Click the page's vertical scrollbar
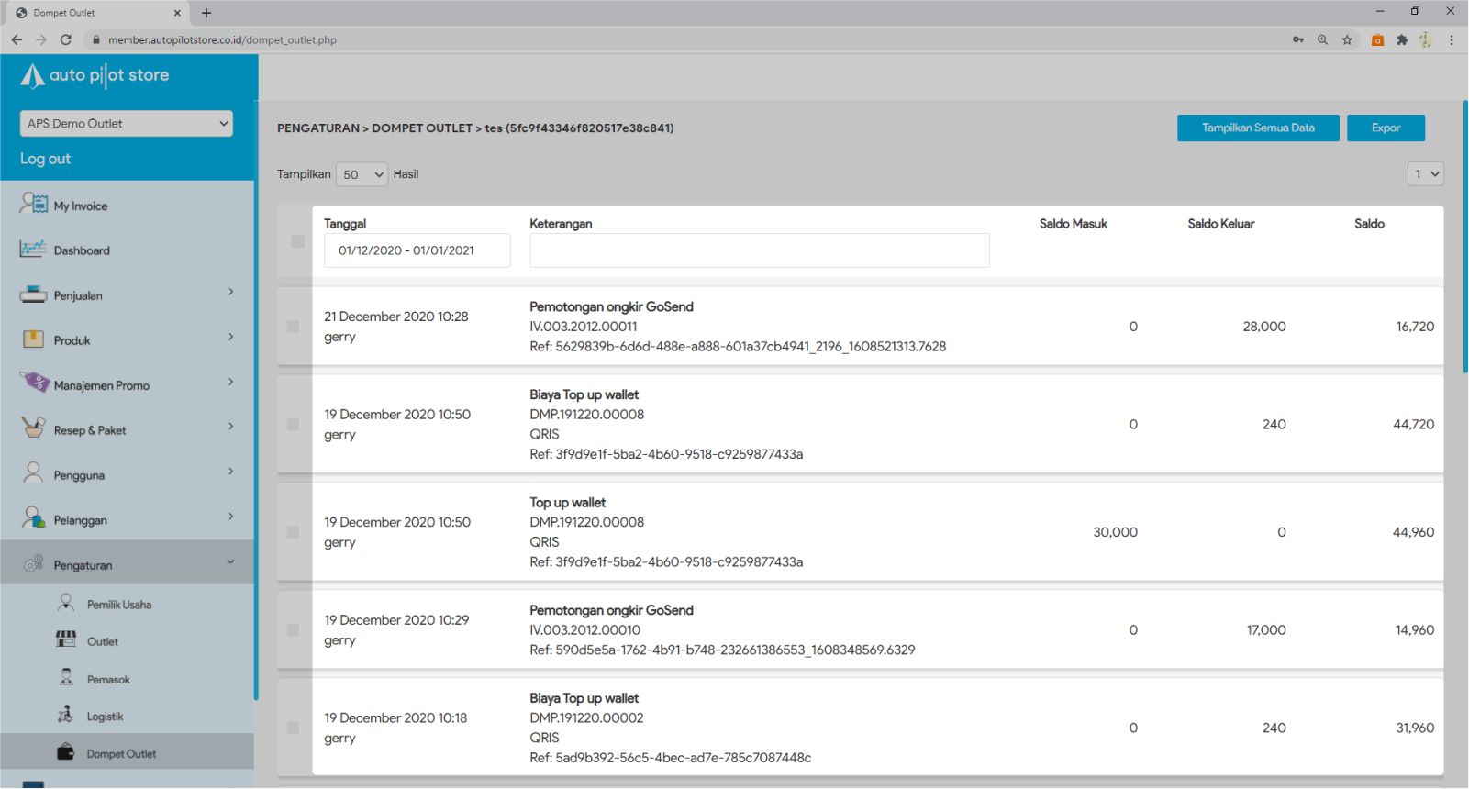The height and width of the screenshot is (789, 1469). pyautogui.click(x=1464, y=239)
